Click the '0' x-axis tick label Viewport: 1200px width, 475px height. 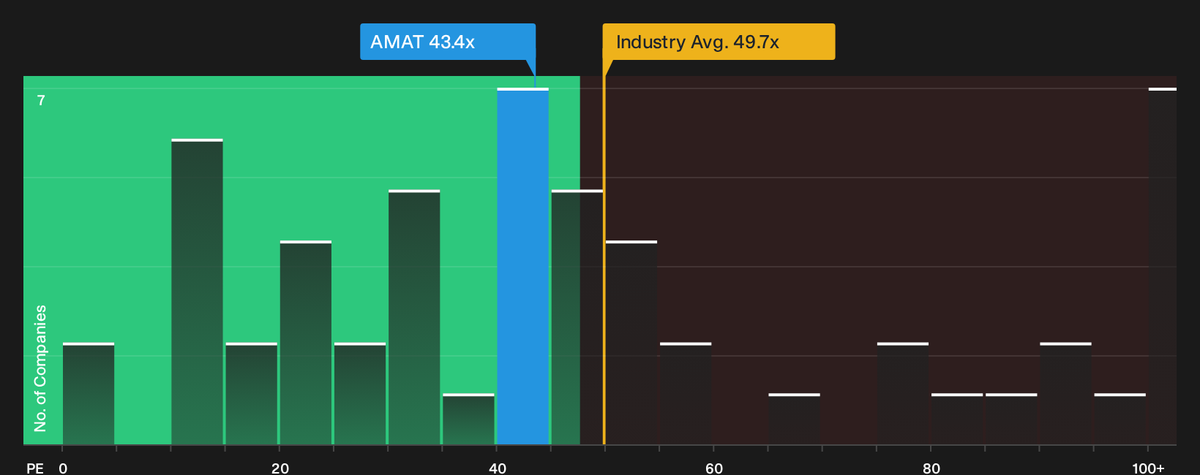[63, 468]
